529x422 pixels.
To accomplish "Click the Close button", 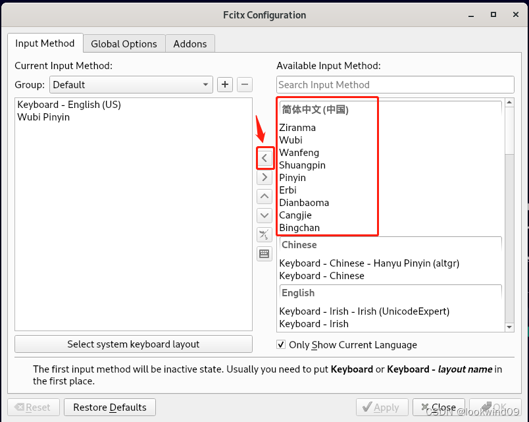I will tap(439, 407).
